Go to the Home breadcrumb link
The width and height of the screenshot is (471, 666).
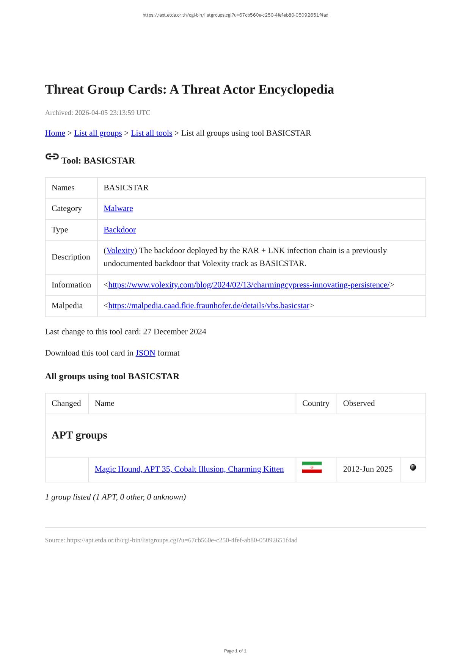point(55,133)
